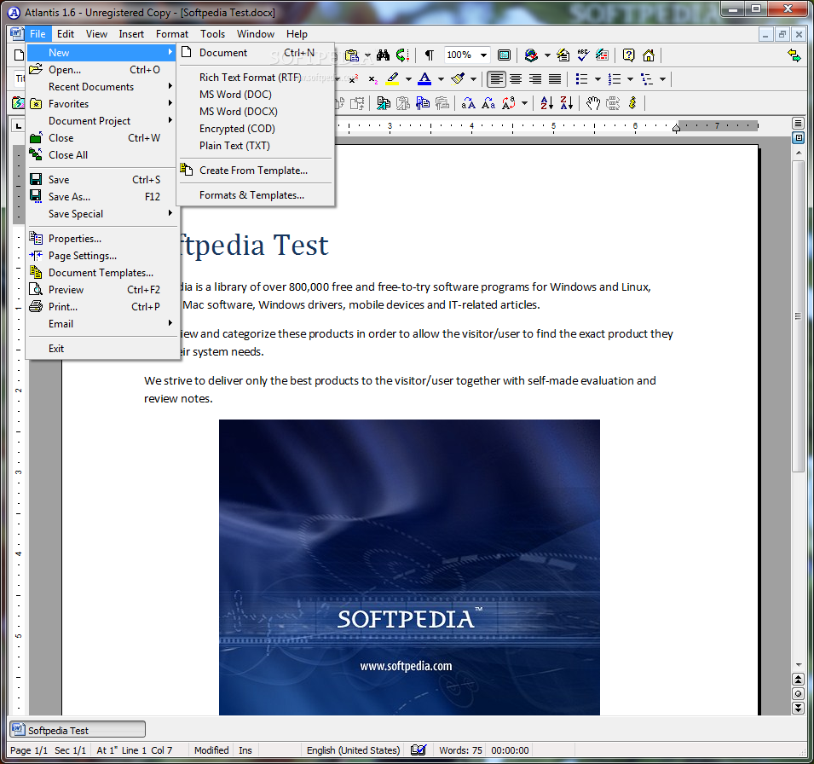Viewport: 814px width, 764px height.
Task: Click the go-back arrow icon beside binoculars
Action: pos(402,55)
